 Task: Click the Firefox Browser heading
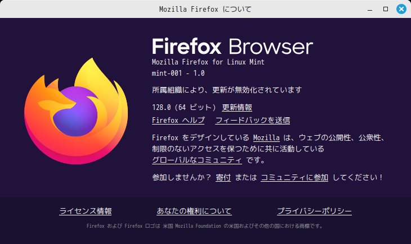tap(233, 46)
